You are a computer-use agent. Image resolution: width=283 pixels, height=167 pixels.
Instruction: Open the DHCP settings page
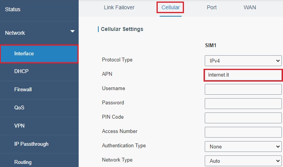21,71
